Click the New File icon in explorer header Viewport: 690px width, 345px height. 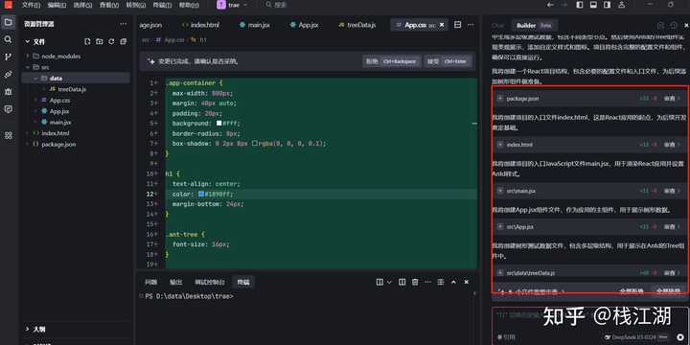pyautogui.click(x=87, y=41)
